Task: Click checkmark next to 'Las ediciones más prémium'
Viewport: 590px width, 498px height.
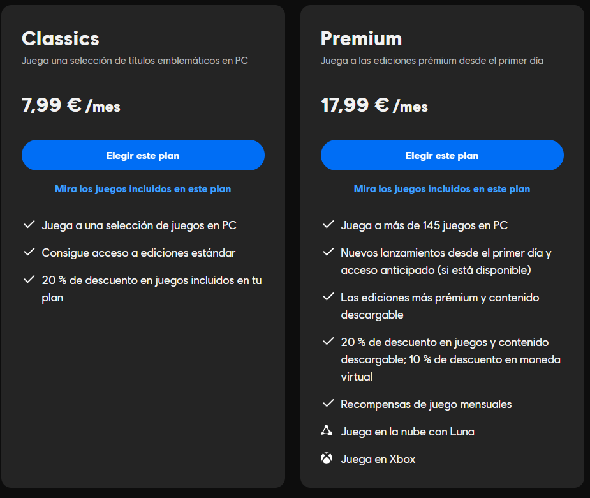Action: [328, 297]
